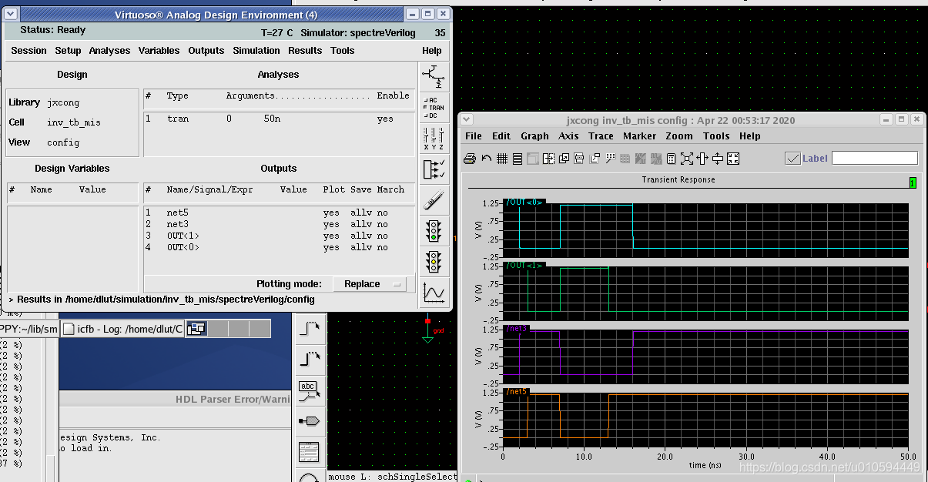Select the net5 output row
This screenshot has width=928, height=482.
(x=279, y=213)
